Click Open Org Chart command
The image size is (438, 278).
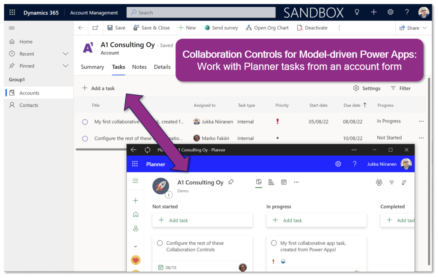coord(267,28)
